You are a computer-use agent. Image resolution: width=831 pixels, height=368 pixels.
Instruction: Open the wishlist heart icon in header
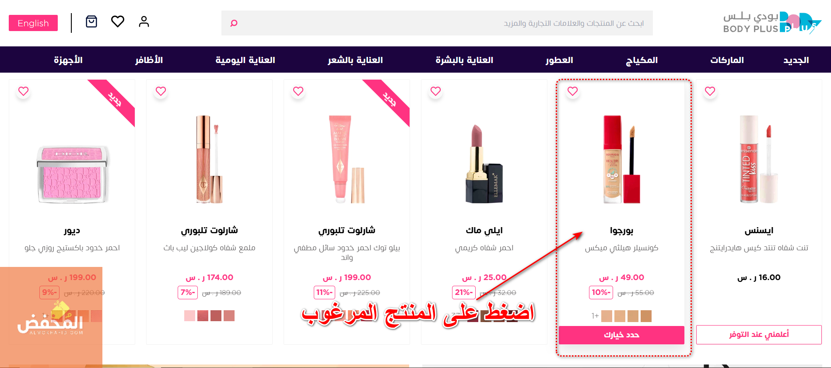click(118, 21)
